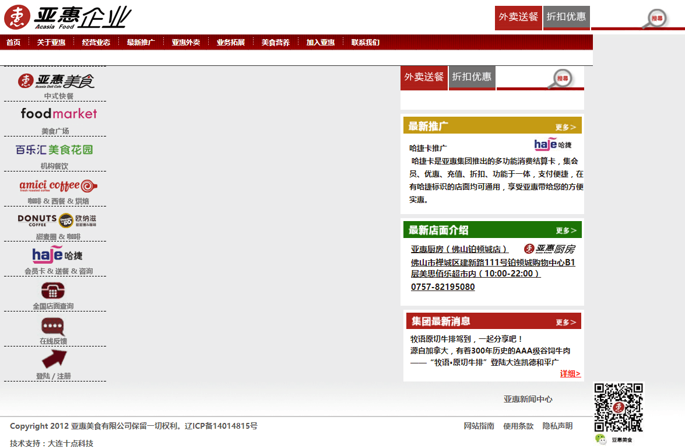This screenshot has height=448, width=685.
Task: Click 更多> in the 最新店面介绍 header
Action: [x=566, y=230]
